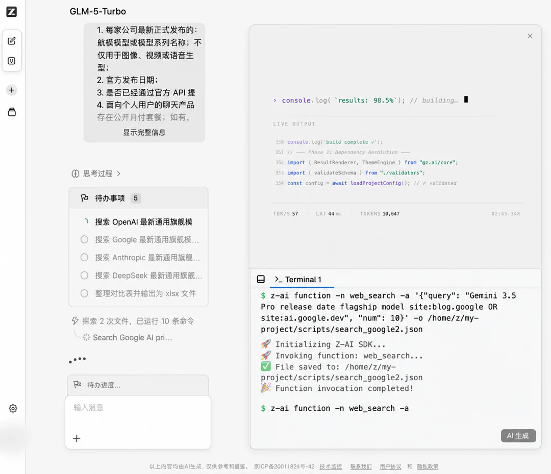Expand the 待办进度... bar

click(x=138, y=385)
